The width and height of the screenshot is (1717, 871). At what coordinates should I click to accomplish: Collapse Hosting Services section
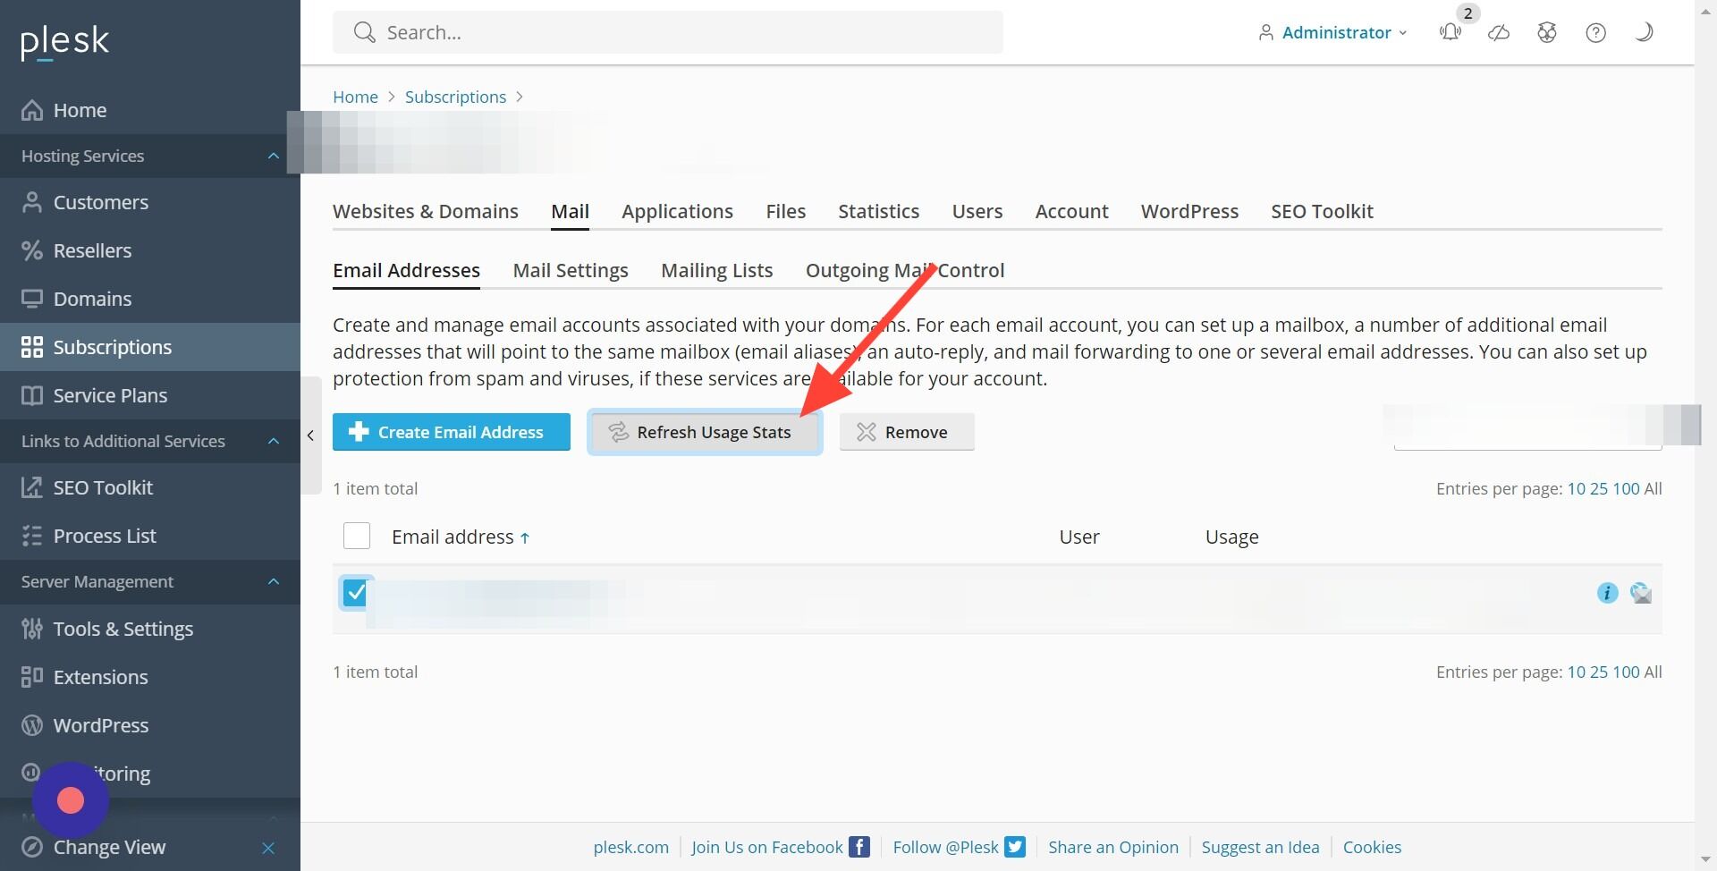click(x=274, y=156)
